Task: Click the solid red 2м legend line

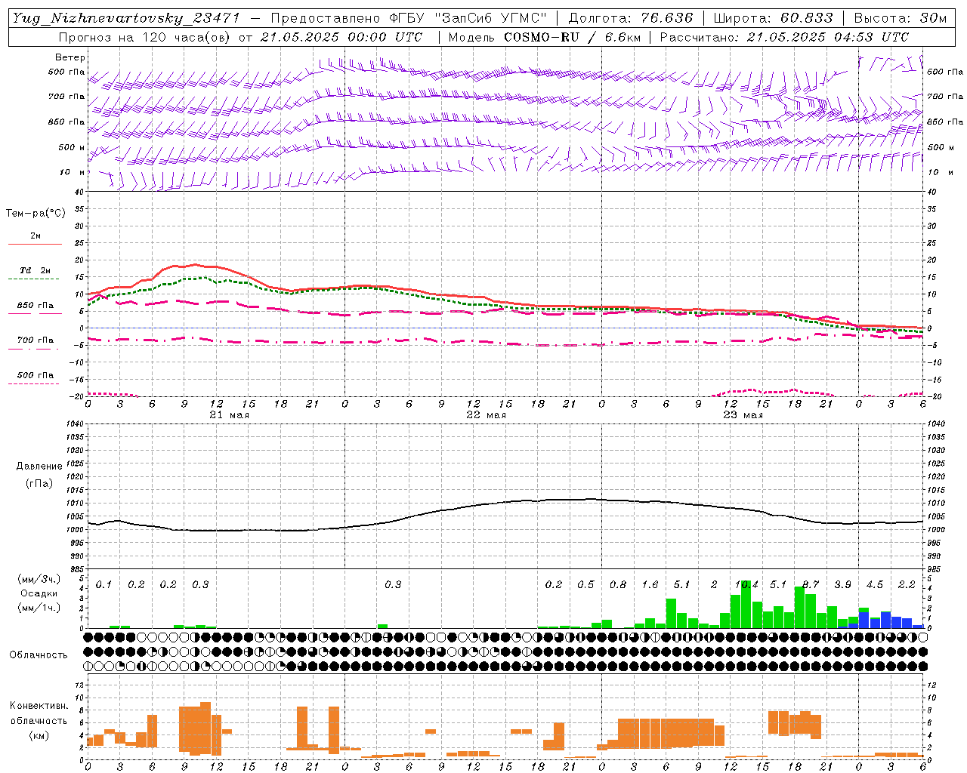Action: point(35,244)
